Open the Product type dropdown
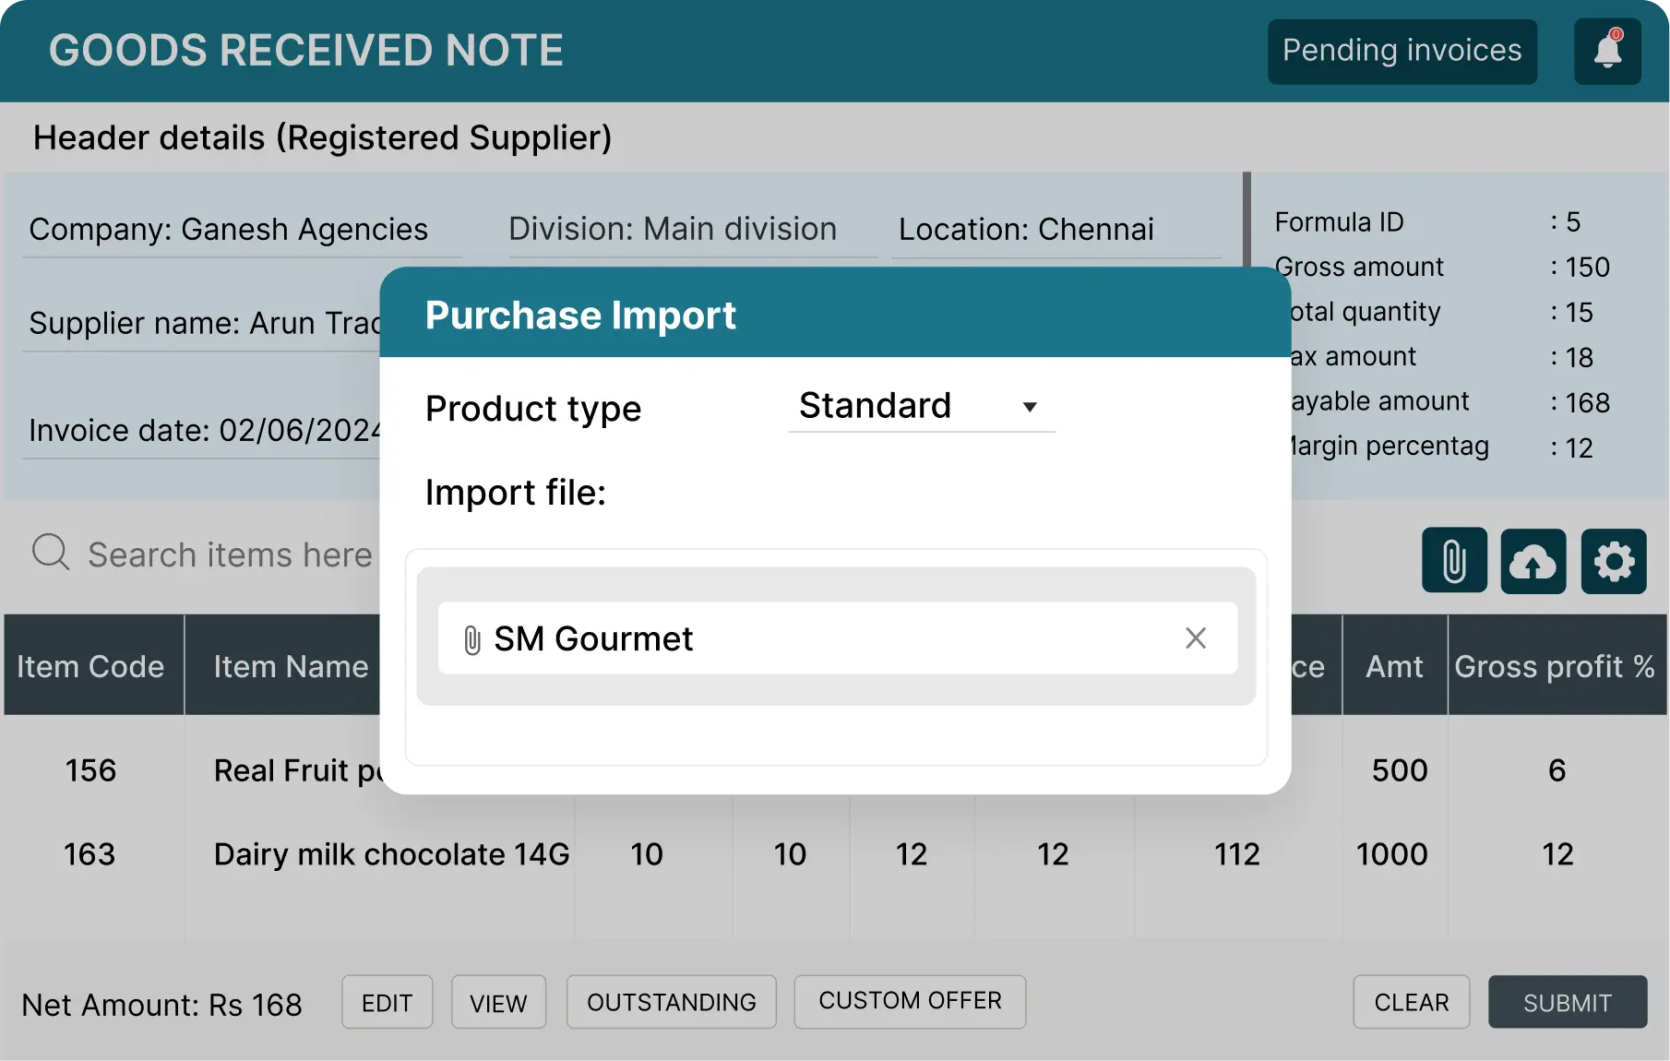This screenshot has width=1670, height=1061. click(920, 406)
